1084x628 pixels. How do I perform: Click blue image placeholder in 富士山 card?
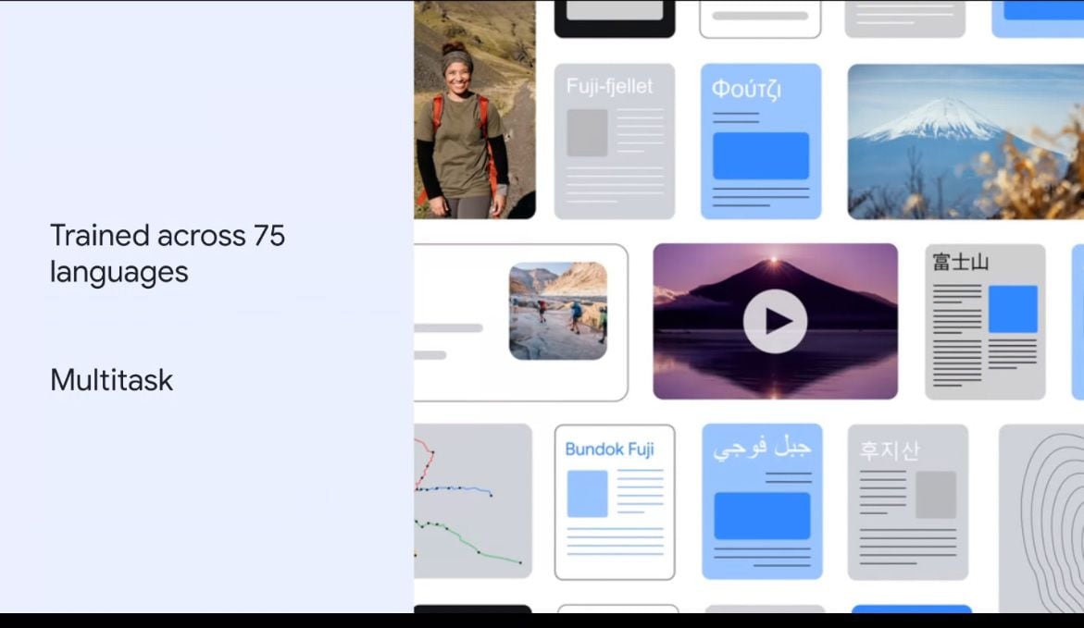point(1013,309)
